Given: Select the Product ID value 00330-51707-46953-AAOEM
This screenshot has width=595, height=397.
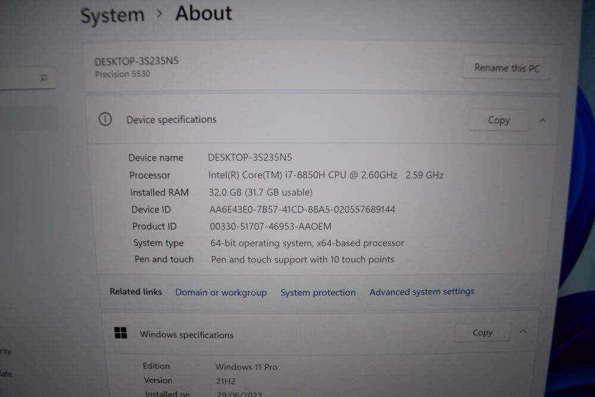Looking at the screenshot, I should (271, 226).
